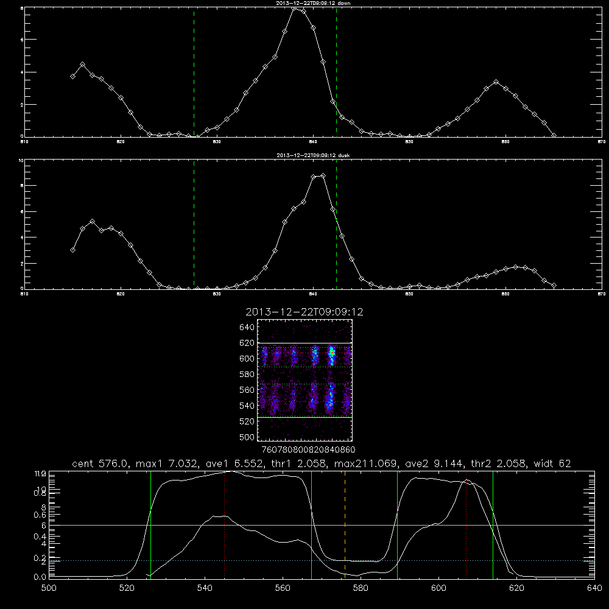Click y-axis label 600 of the heatmap
This screenshot has height=609, width=609.
click(x=247, y=359)
